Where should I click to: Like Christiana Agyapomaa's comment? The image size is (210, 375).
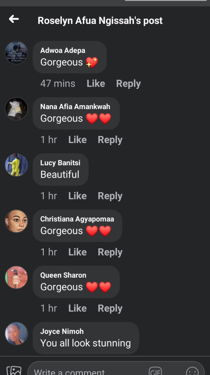pyautogui.click(x=77, y=252)
